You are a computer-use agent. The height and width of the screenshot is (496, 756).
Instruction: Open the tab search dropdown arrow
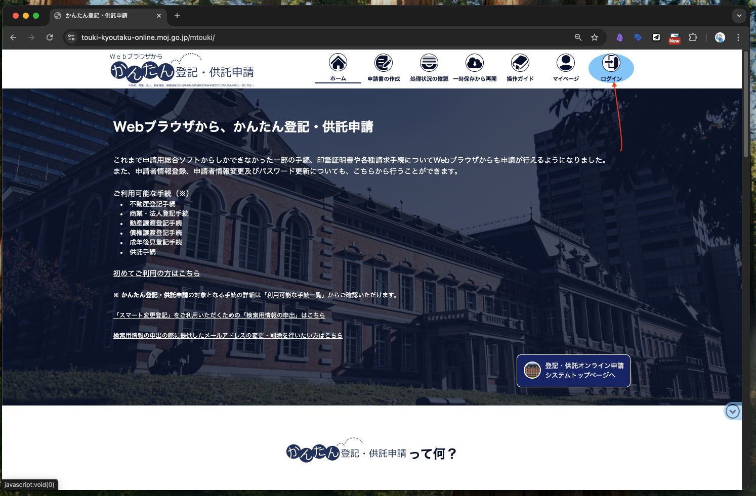[x=739, y=16]
